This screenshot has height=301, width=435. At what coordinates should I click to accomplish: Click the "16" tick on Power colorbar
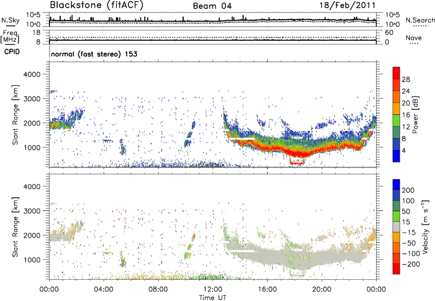point(406,115)
